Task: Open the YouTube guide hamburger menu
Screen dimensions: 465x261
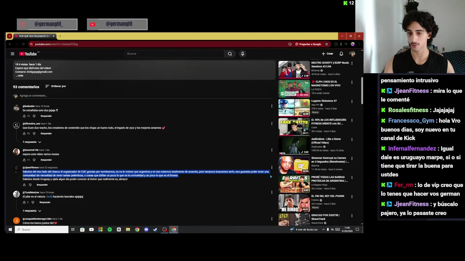Action: coord(12,54)
